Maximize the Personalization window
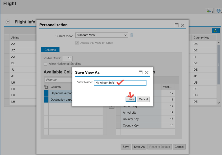Viewport: 222px width, 155px height. pyautogui.click(x=177, y=25)
